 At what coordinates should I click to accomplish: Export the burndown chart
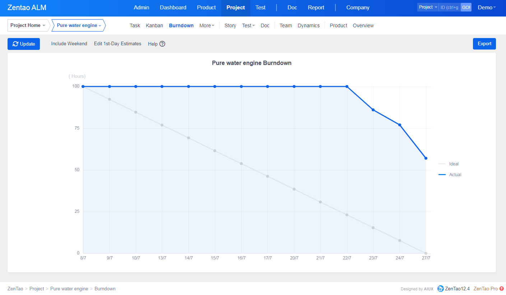[484, 44]
